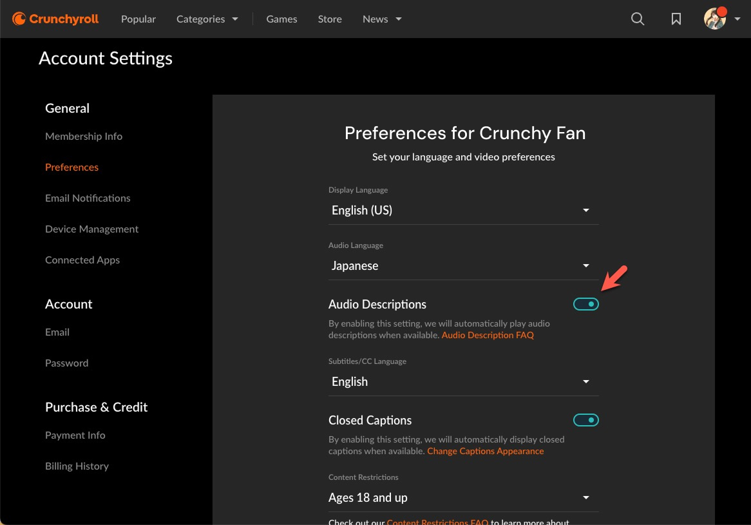This screenshot has width=751, height=525.
Task: Open the search panel
Action: [x=637, y=19]
